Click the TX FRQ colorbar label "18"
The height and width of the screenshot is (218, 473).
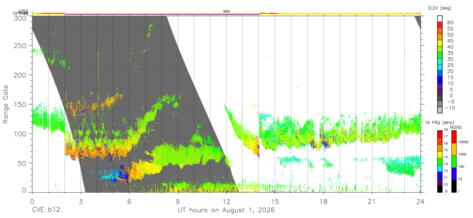click(x=445, y=130)
